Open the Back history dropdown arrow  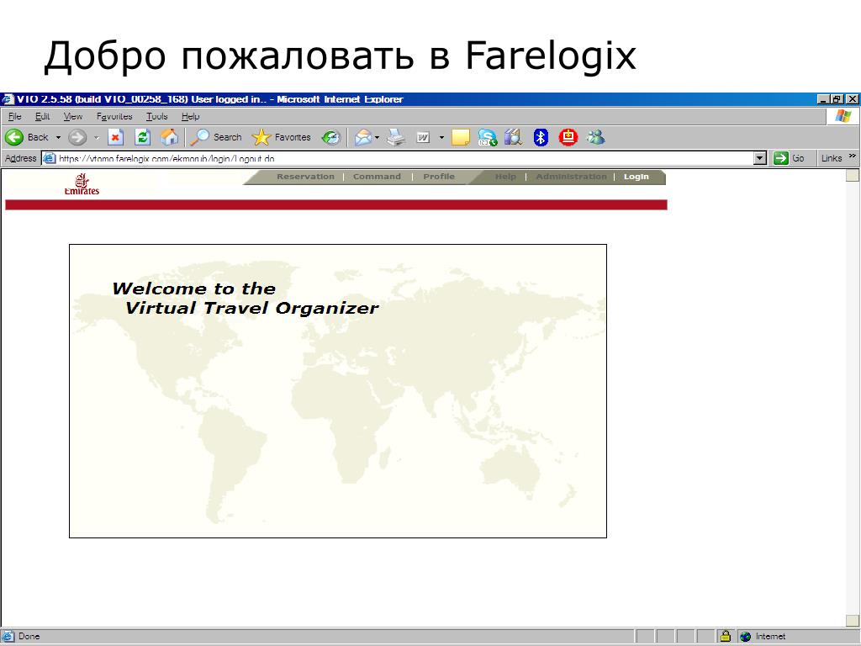click(x=58, y=137)
